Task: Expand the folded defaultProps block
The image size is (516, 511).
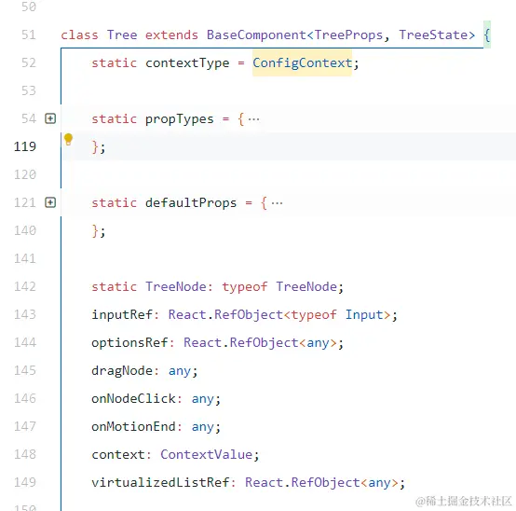Action: pyautogui.click(x=50, y=202)
